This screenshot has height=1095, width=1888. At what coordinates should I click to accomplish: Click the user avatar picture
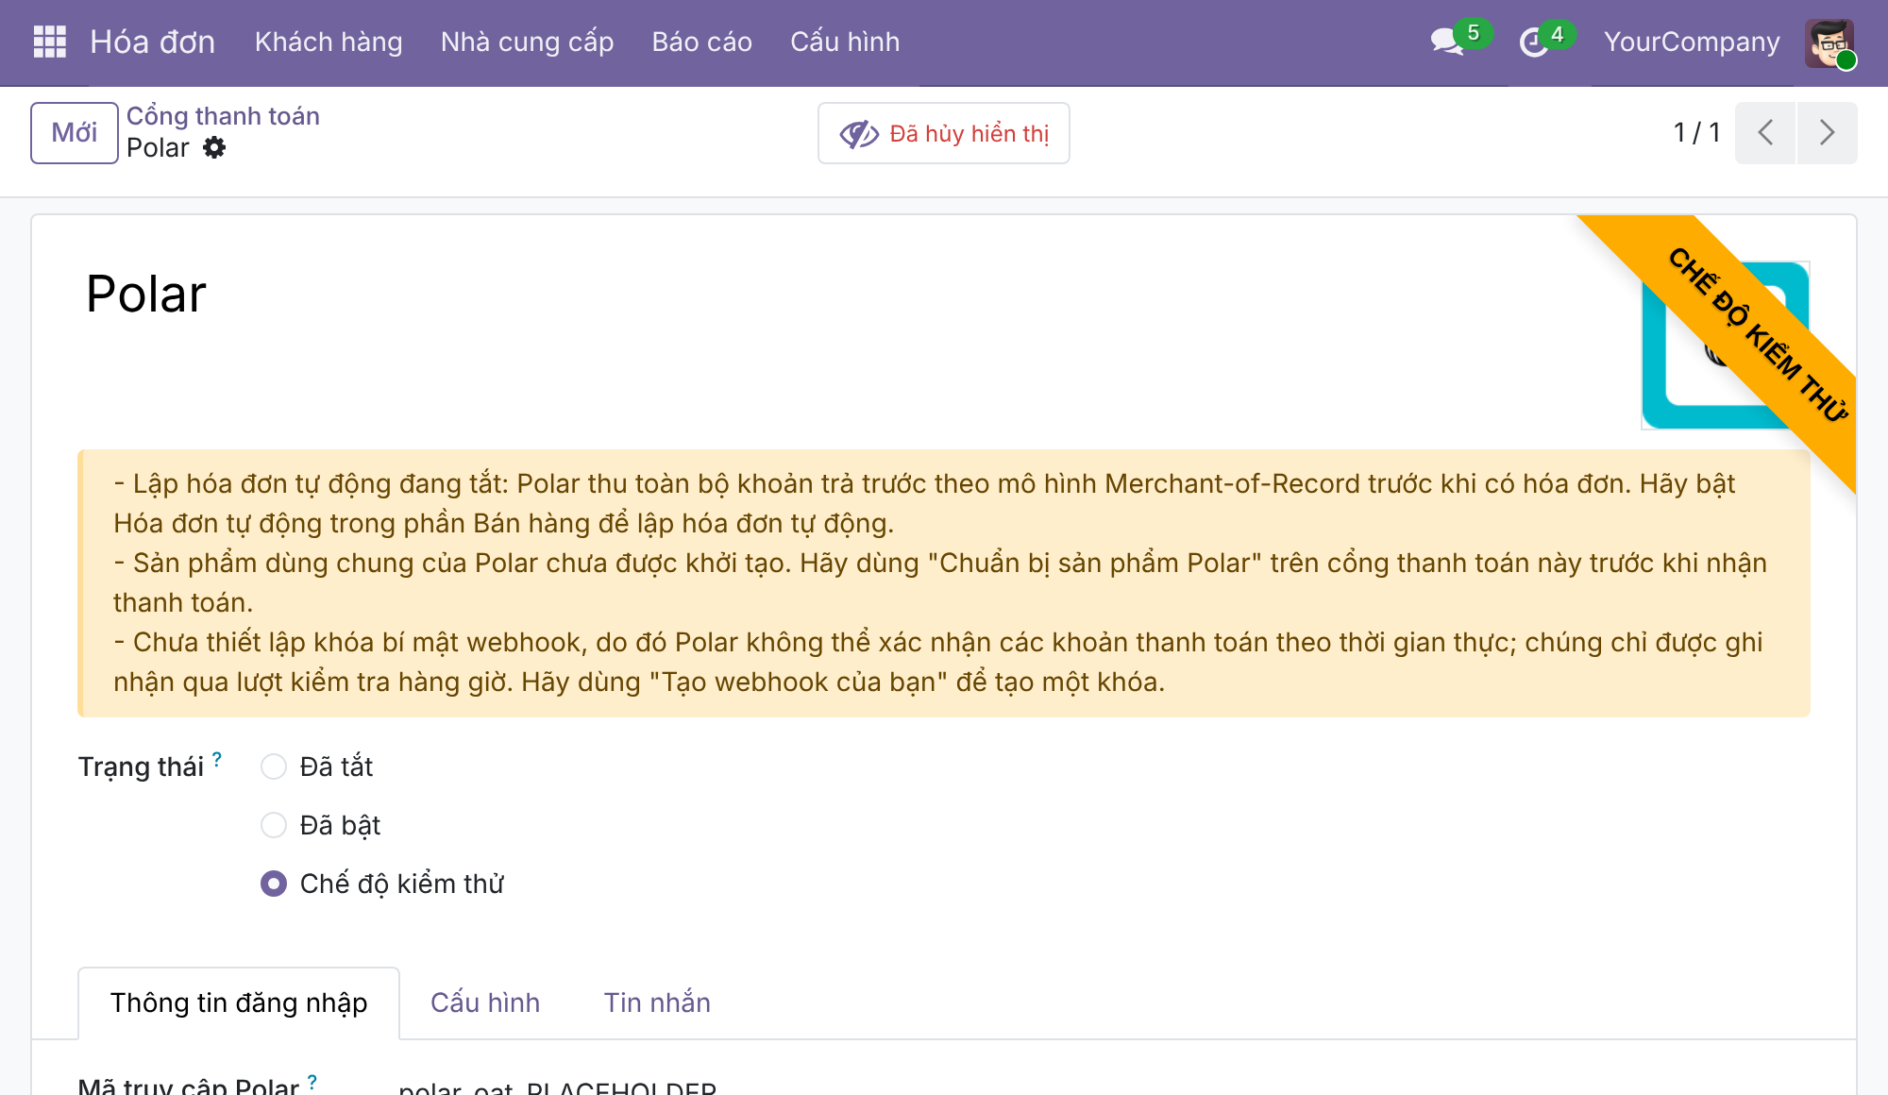point(1829,42)
